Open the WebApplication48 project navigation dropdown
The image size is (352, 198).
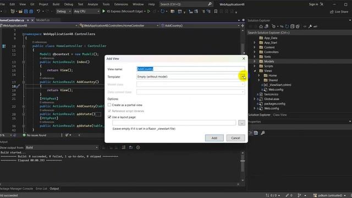pyautogui.click(x=38, y=26)
